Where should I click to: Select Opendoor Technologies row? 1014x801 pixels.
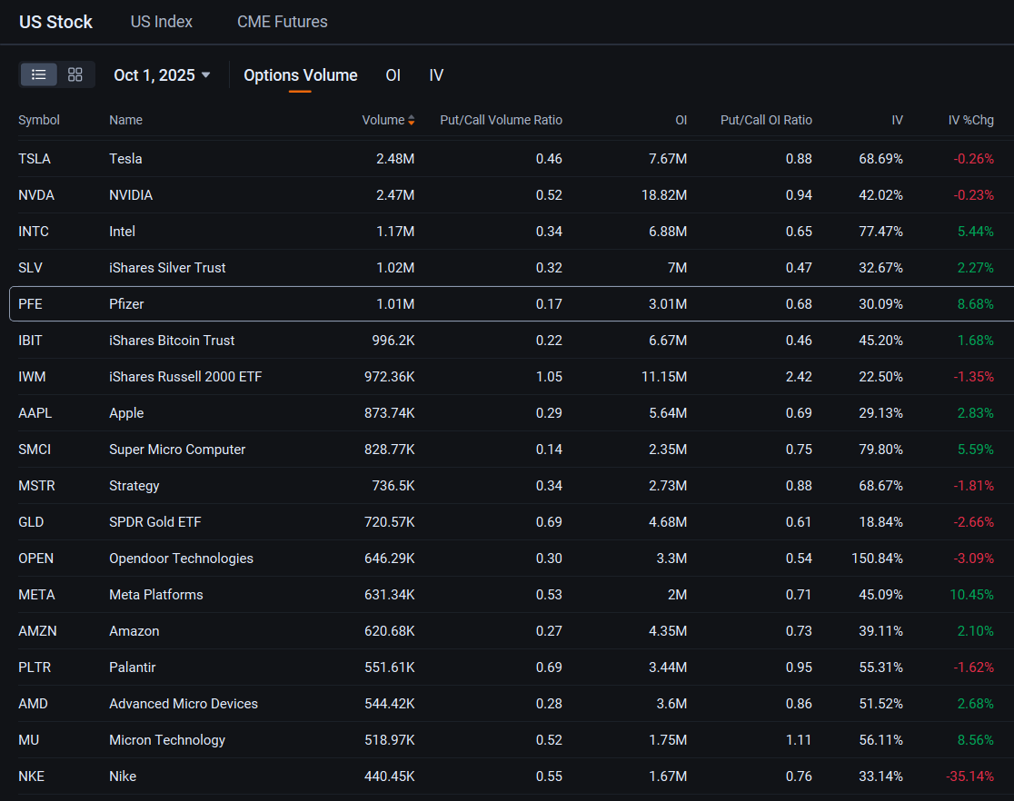point(507,558)
